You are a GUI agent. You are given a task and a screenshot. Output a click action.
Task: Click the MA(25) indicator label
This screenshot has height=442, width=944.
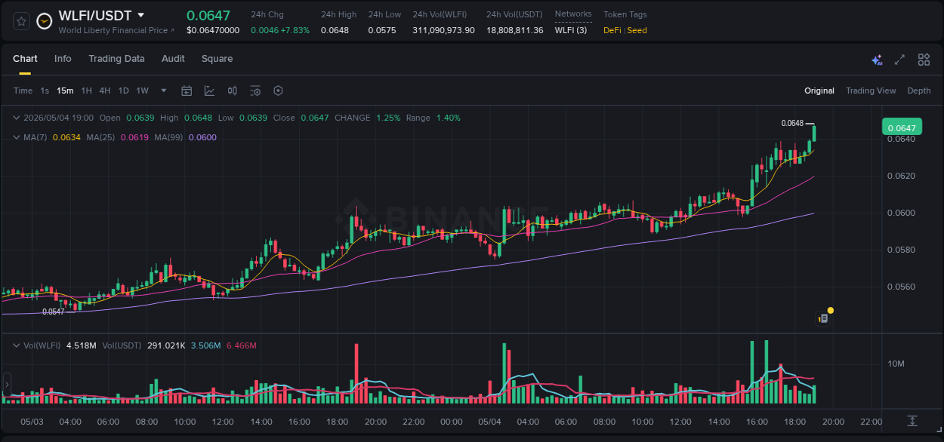pyautogui.click(x=100, y=137)
